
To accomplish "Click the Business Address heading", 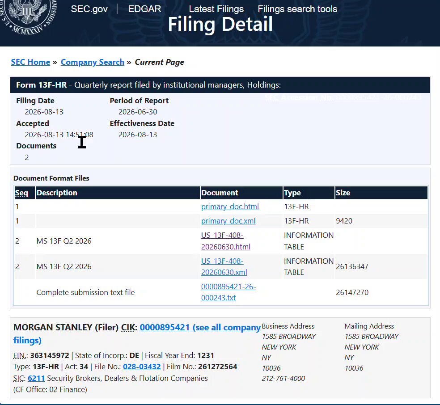I will (x=288, y=326).
